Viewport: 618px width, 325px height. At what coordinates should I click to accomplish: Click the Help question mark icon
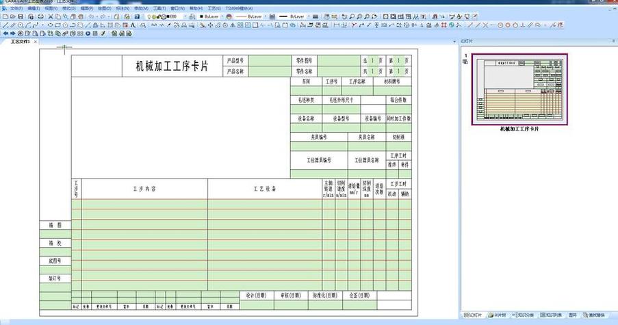137,16
